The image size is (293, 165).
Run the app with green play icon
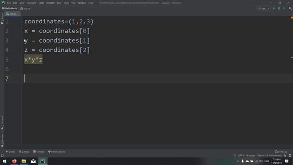[x=274, y=8]
